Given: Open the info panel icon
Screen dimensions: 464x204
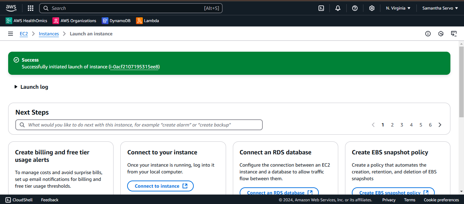Looking at the screenshot, I should tap(428, 34).
